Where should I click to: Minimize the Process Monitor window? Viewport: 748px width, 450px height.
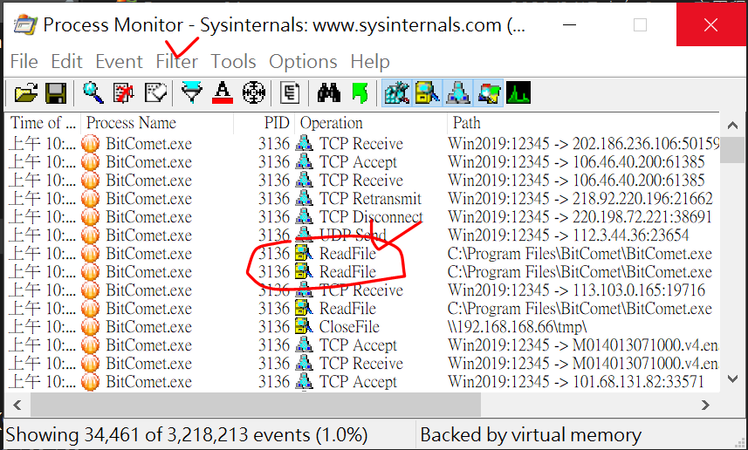click(570, 24)
